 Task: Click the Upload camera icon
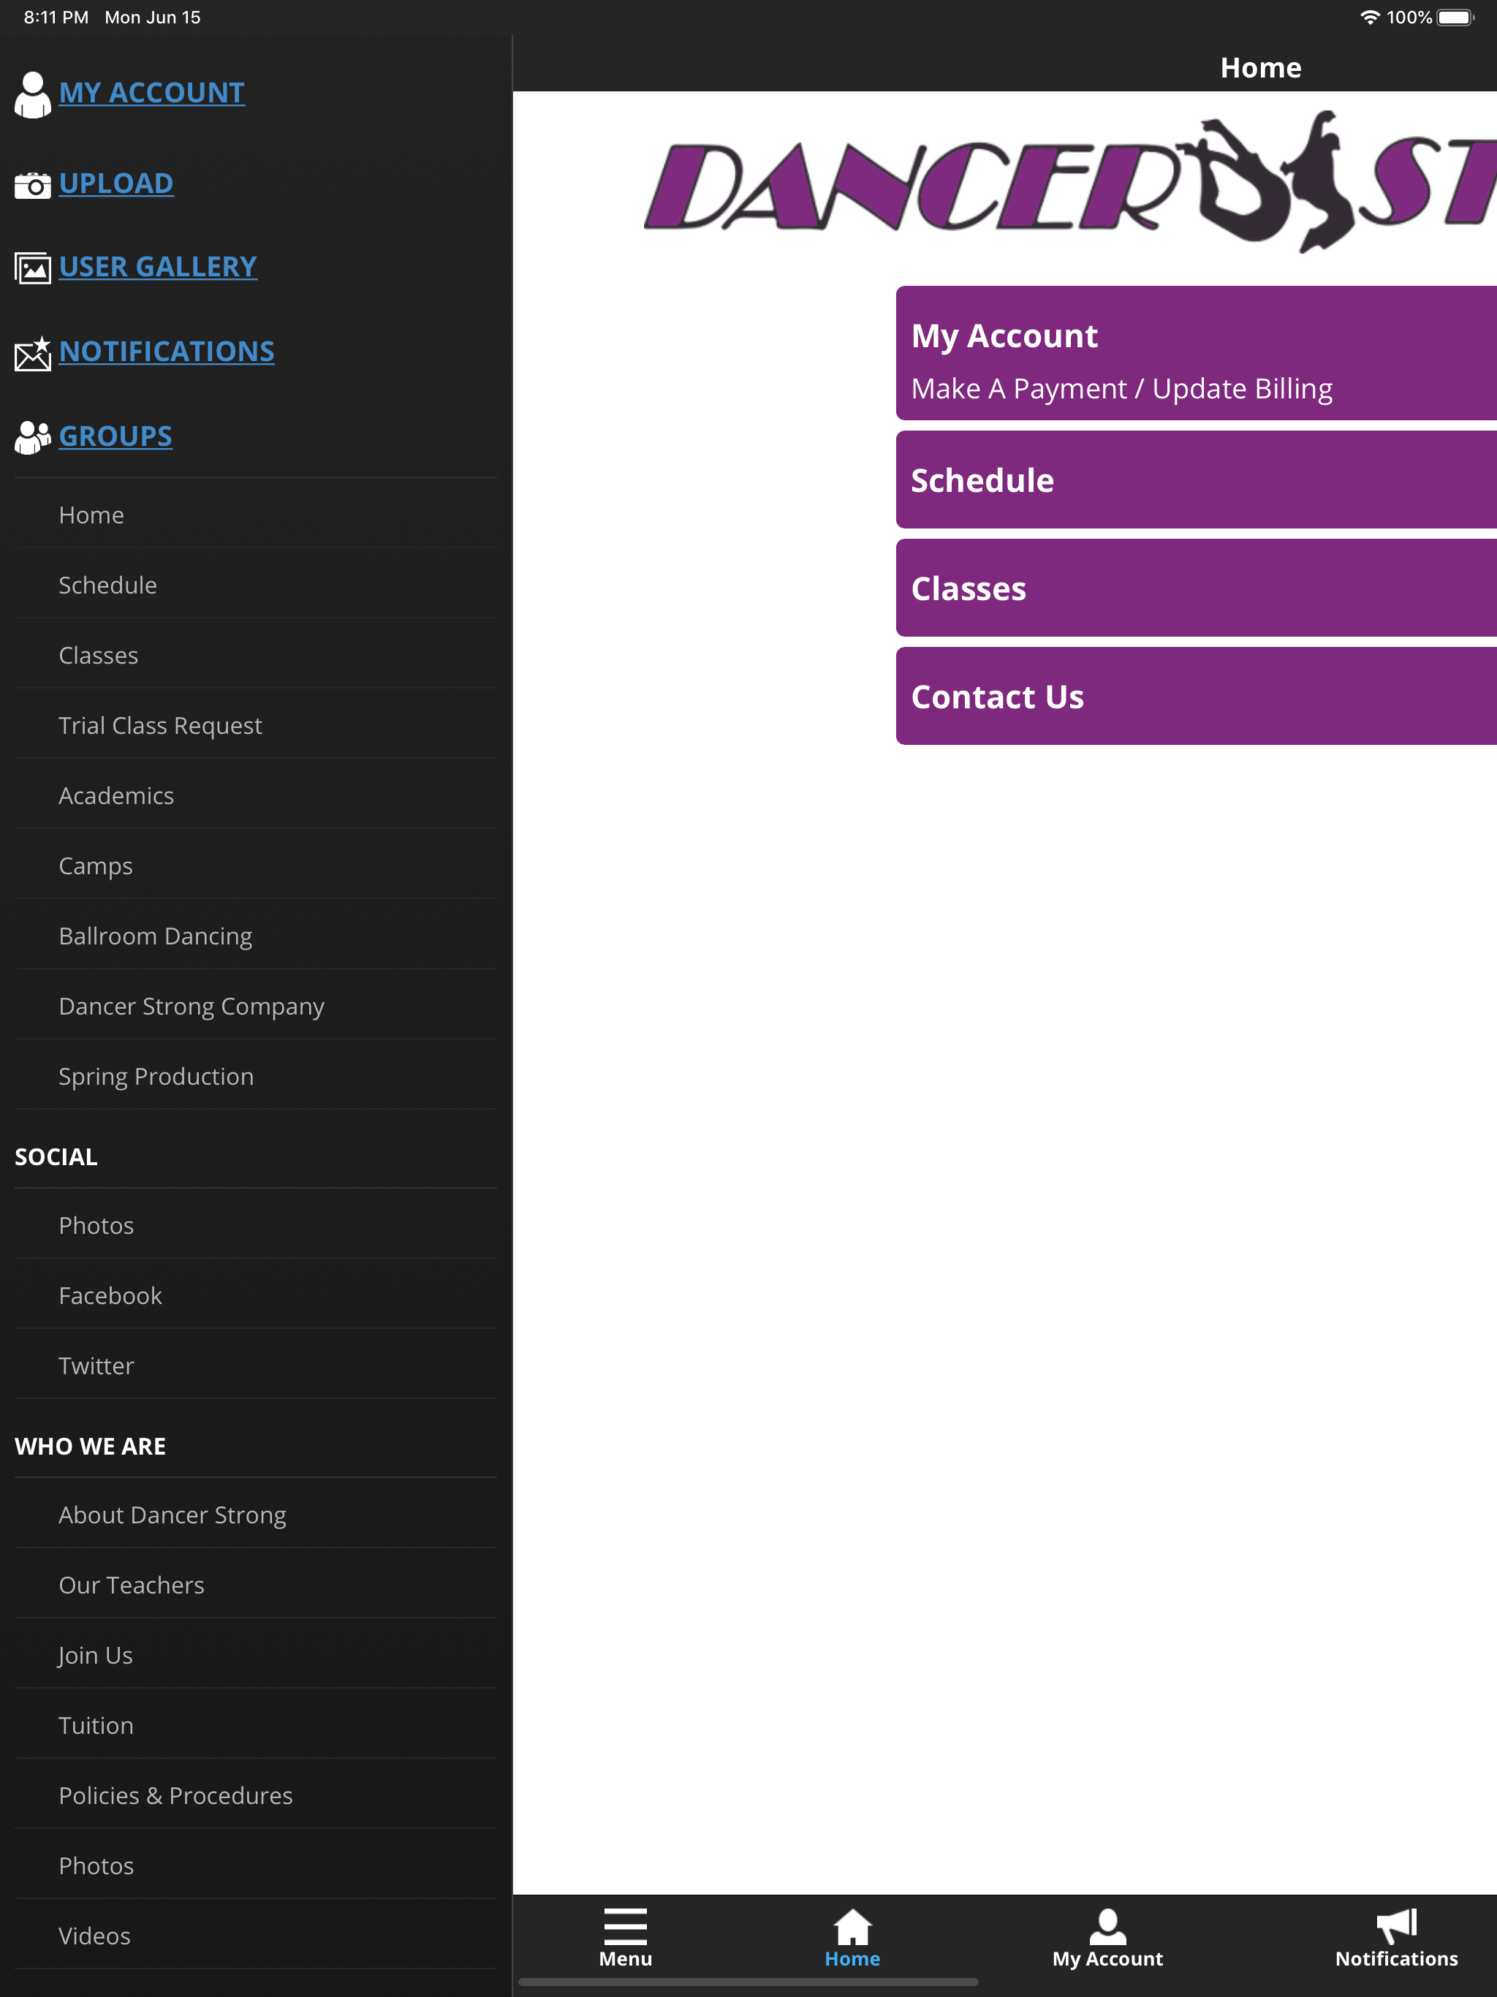pyautogui.click(x=32, y=185)
